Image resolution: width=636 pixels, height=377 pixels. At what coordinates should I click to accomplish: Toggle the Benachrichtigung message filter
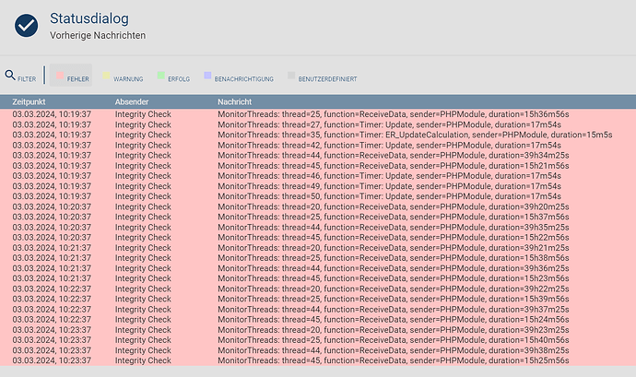[x=239, y=76]
